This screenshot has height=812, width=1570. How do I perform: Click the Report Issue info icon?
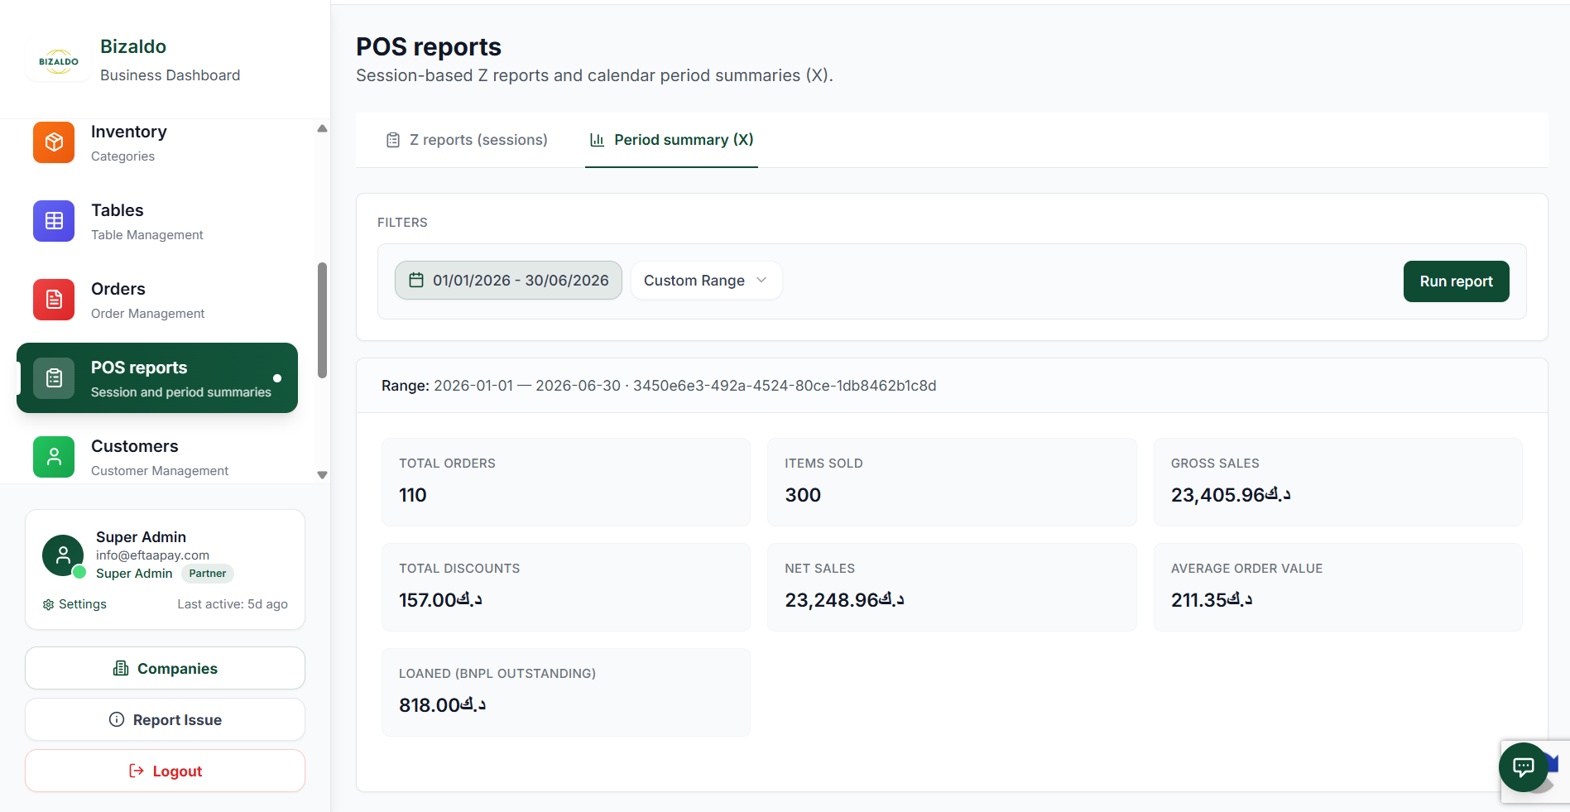117,719
